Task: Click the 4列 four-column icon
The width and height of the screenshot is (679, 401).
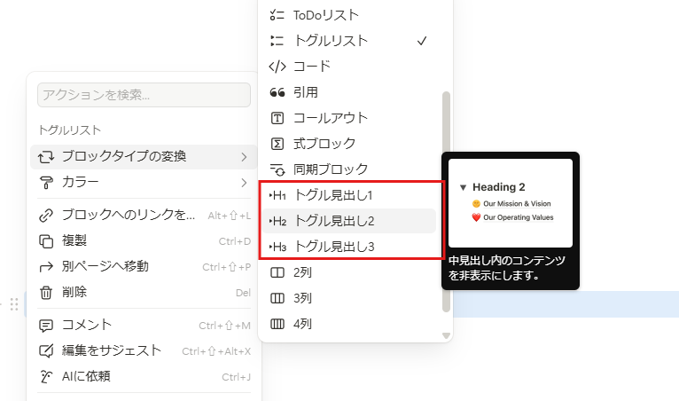Action: (x=277, y=324)
